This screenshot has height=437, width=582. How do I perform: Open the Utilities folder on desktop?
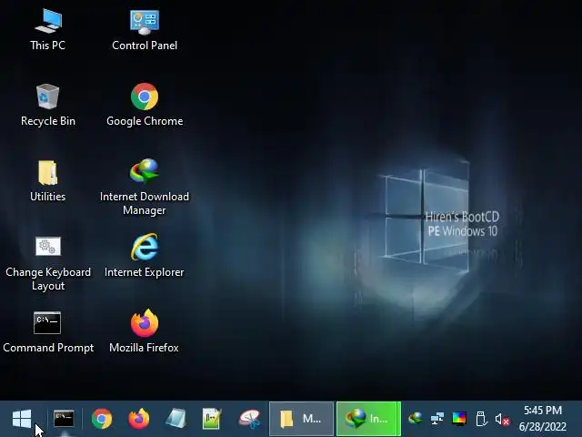click(48, 180)
